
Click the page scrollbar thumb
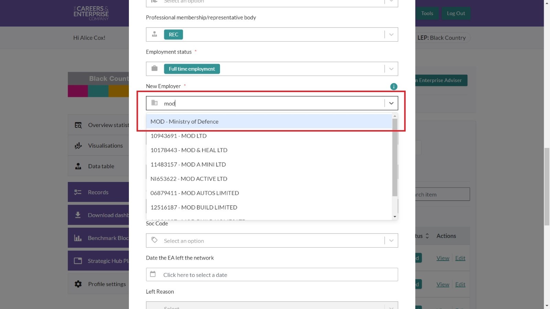547,186
